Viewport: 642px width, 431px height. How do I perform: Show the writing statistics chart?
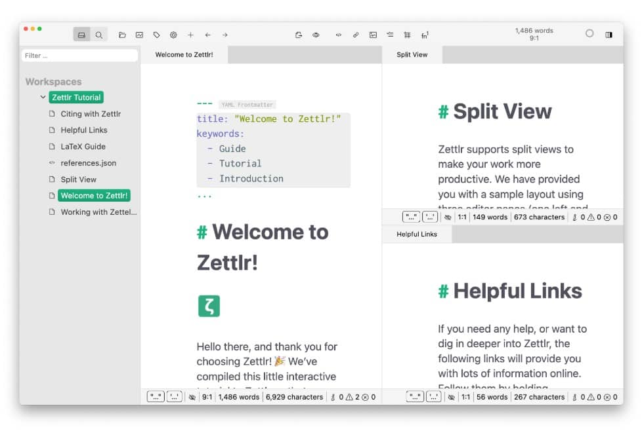pos(139,35)
